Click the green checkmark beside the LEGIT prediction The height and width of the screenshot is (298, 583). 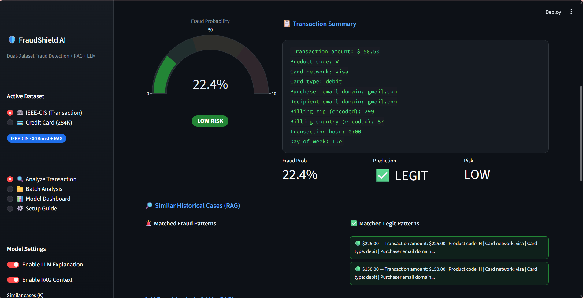(x=382, y=175)
